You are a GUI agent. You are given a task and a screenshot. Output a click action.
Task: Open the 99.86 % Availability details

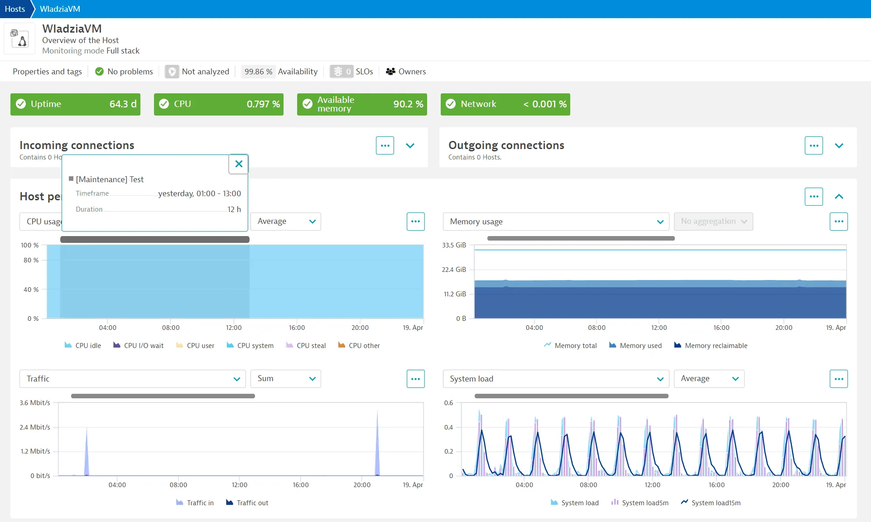click(279, 72)
